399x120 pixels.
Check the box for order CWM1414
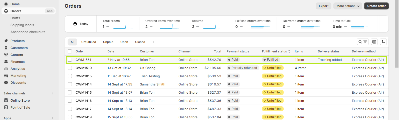(70, 84)
